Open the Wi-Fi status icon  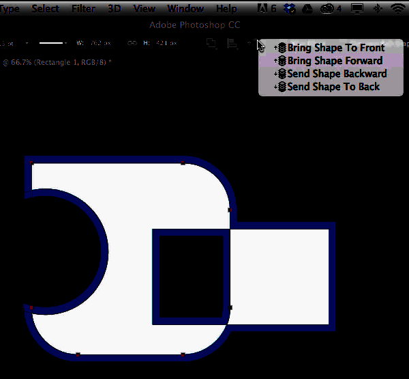pyautogui.click(x=397, y=9)
